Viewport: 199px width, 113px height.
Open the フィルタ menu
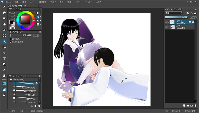point(53,2)
